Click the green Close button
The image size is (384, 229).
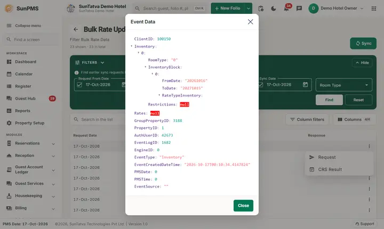(x=243, y=206)
